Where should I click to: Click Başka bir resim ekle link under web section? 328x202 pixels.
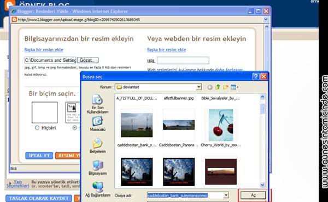167,50
